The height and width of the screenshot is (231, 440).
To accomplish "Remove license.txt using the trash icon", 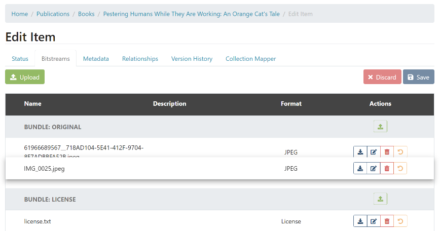I will coord(387,221).
